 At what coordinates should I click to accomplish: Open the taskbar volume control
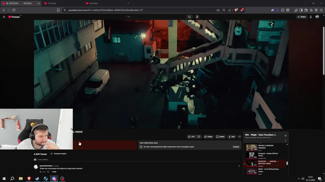[x=303, y=179]
